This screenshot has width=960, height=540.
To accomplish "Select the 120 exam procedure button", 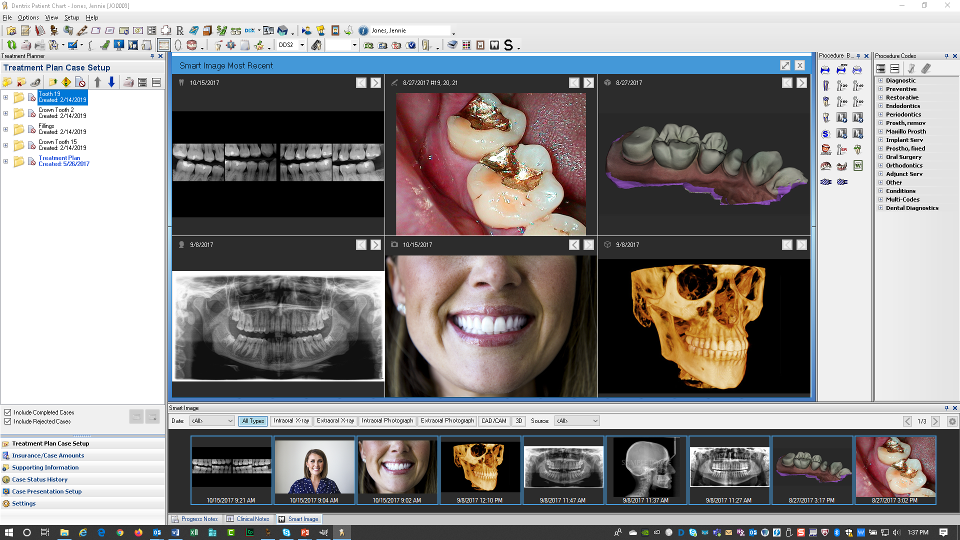I will [842, 85].
